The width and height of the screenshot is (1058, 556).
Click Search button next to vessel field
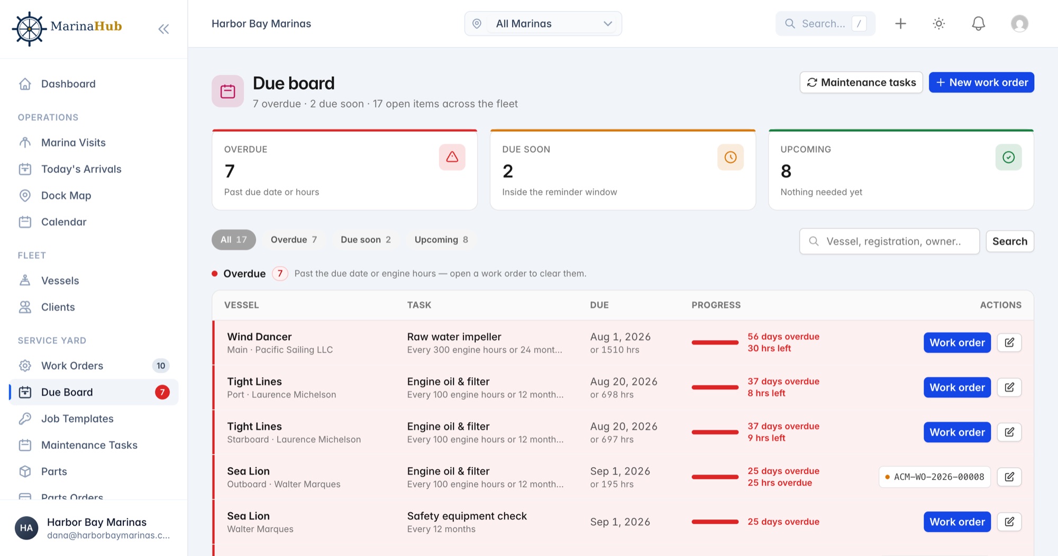point(1009,241)
